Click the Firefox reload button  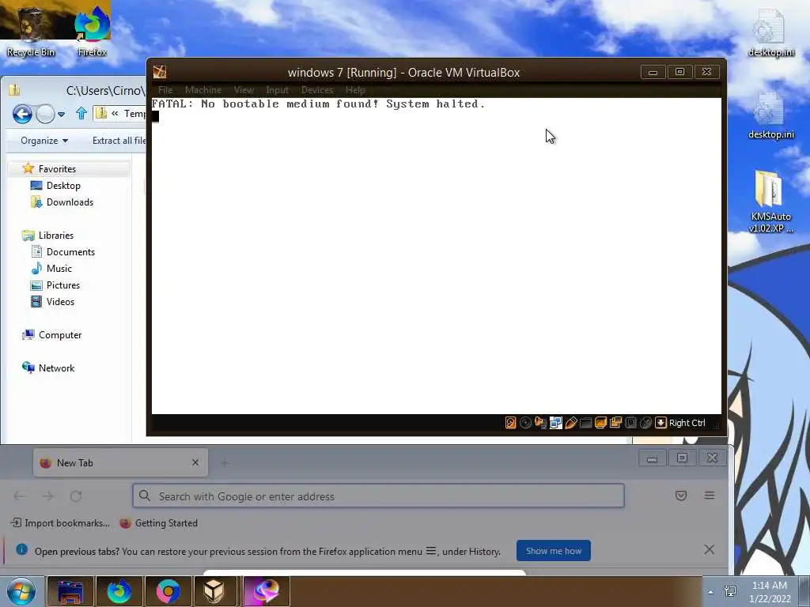click(76, 496)
